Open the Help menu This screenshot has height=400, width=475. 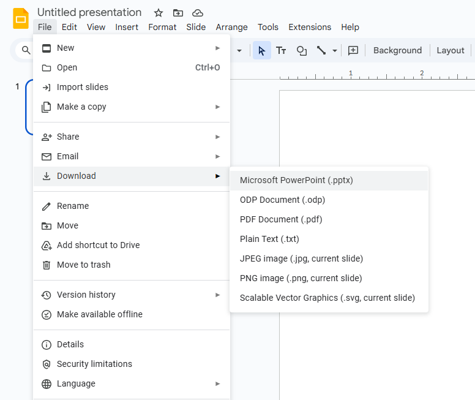tap(350, 27)
